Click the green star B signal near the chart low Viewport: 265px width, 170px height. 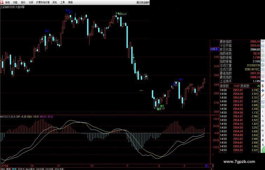(x=162, y=106)
